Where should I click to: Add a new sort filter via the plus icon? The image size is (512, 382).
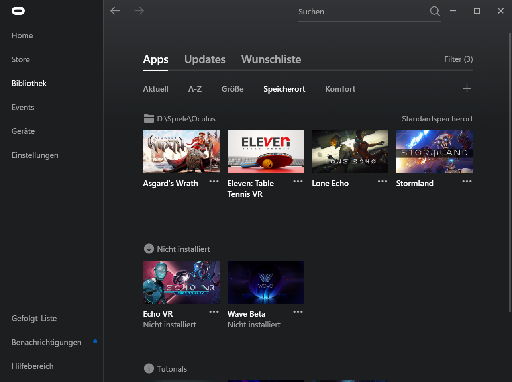467,88
